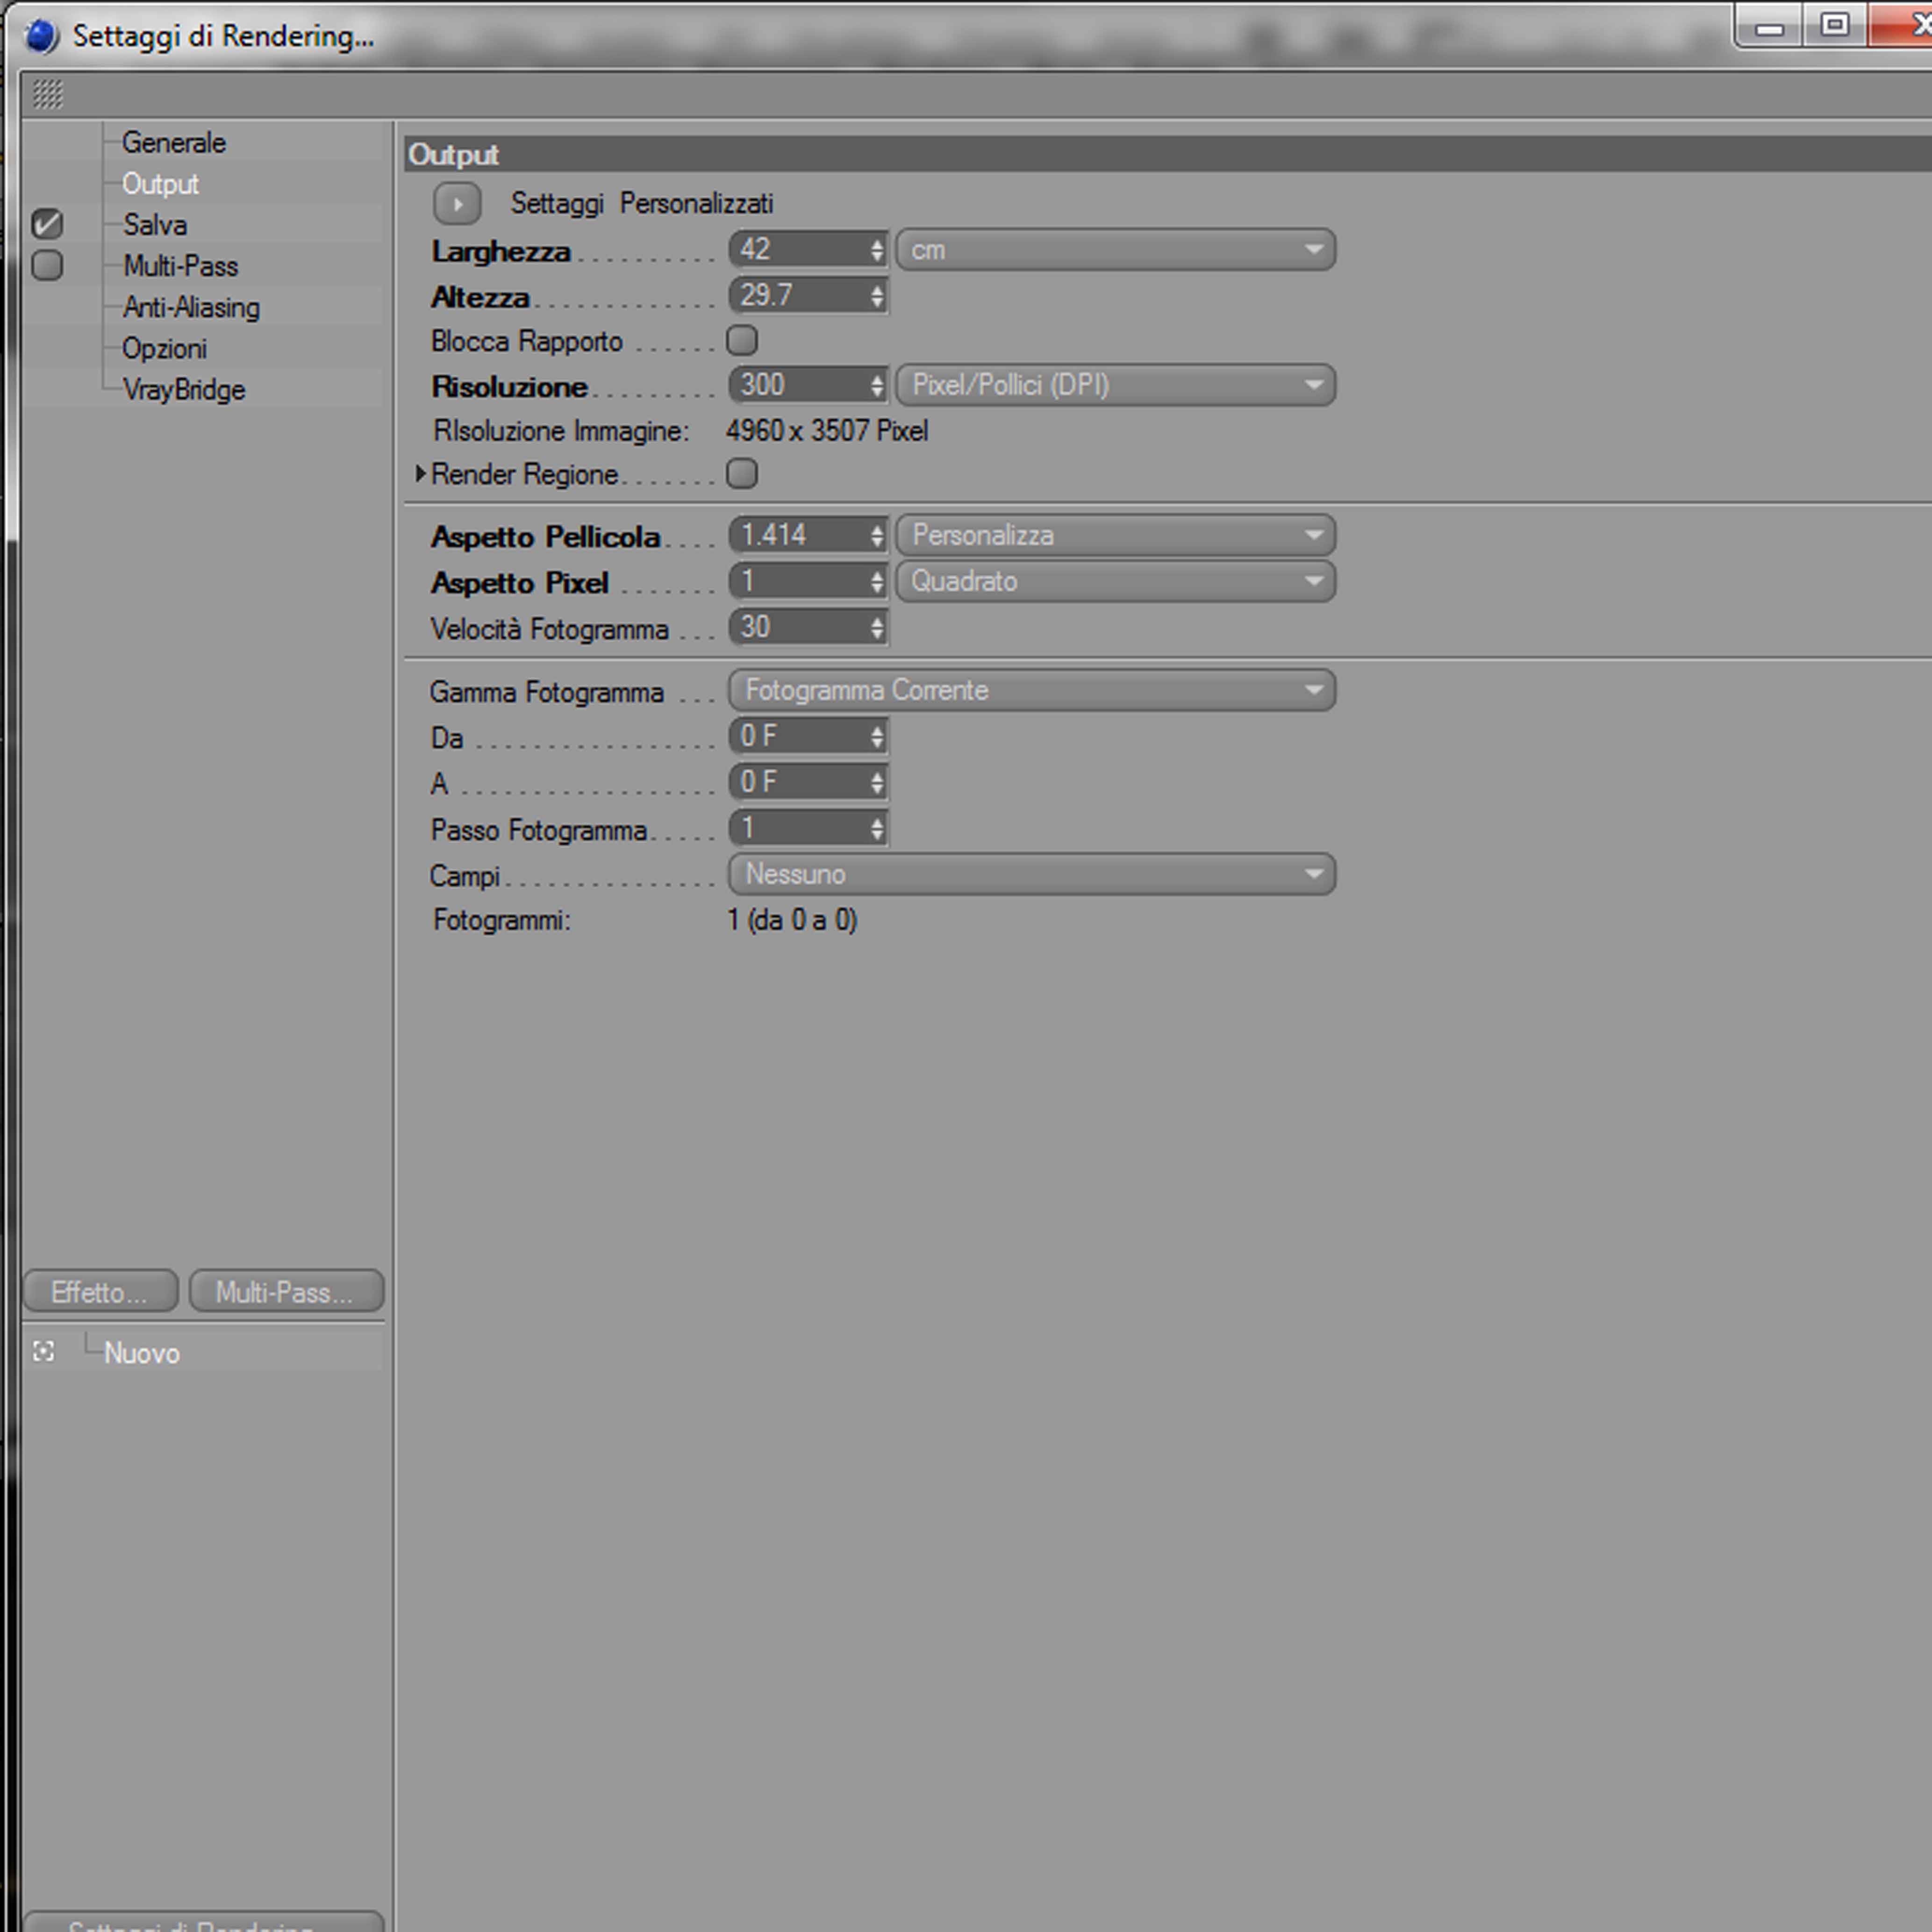Select Anti-Aliasing in the settings list
This screenshot has width=1932, height=1932.
[191, 307]
